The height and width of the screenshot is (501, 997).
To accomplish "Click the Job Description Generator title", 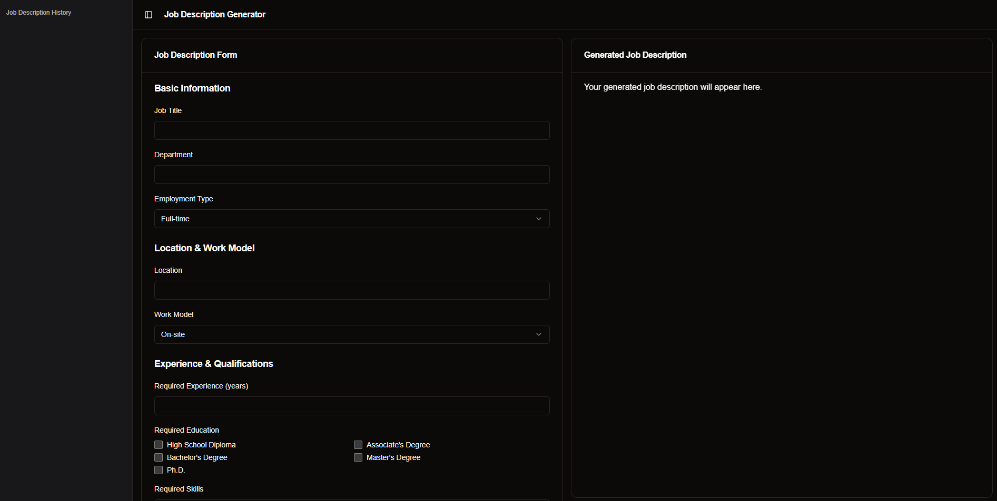I will click(215, 15).
